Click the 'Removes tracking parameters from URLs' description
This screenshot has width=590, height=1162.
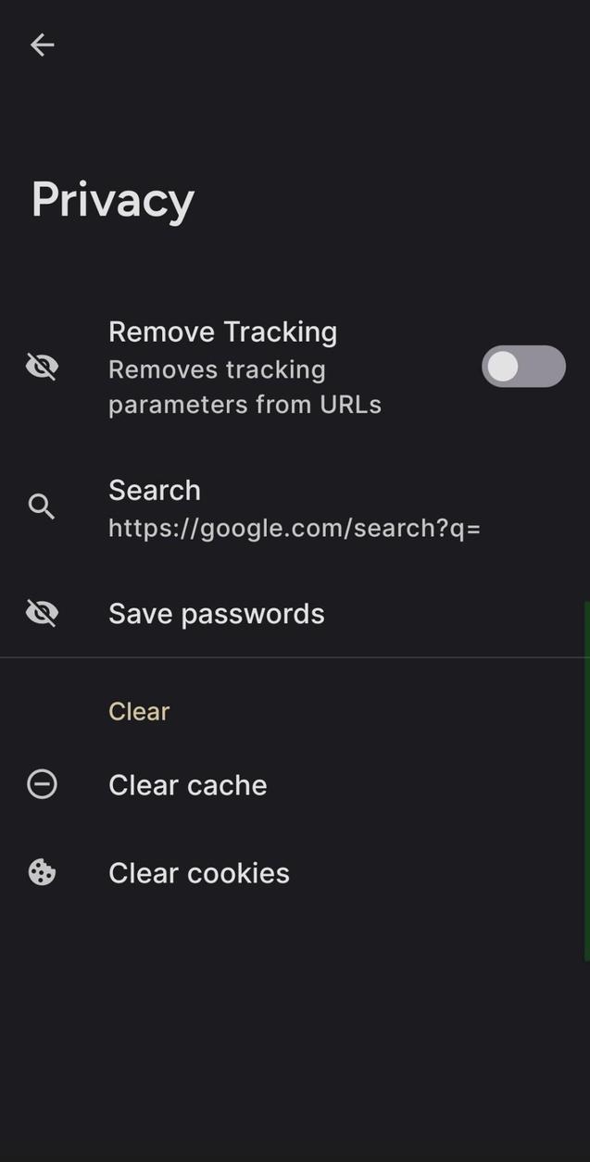[x=245, y=387]
